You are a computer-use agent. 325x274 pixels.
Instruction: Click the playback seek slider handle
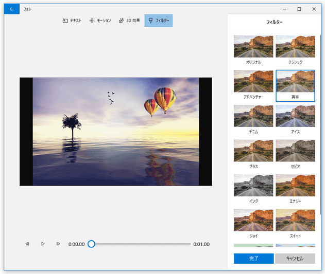pyautogui.click(x=91, y=244)
